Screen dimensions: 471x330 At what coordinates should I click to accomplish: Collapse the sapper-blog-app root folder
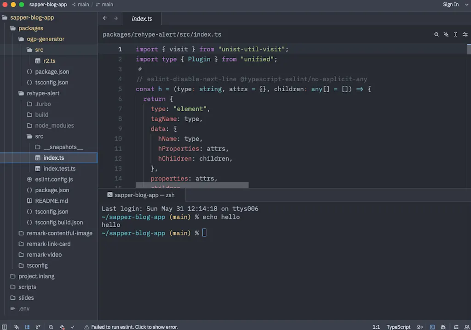49,17
